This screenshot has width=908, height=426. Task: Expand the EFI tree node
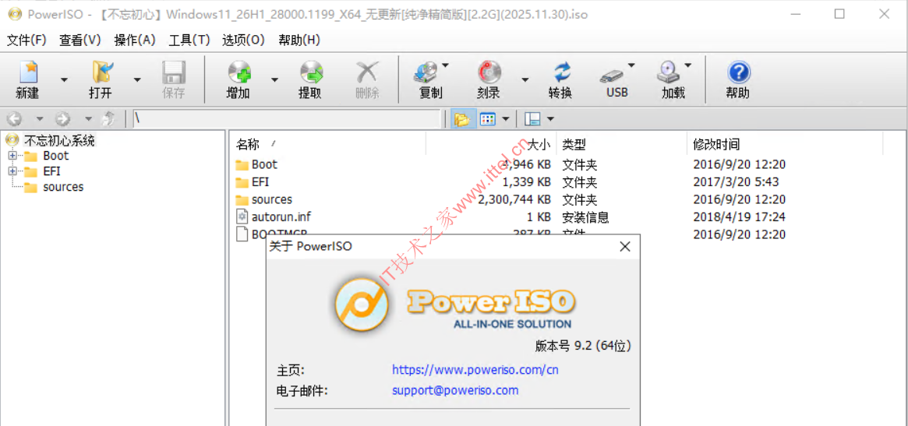tap(12, 171)
